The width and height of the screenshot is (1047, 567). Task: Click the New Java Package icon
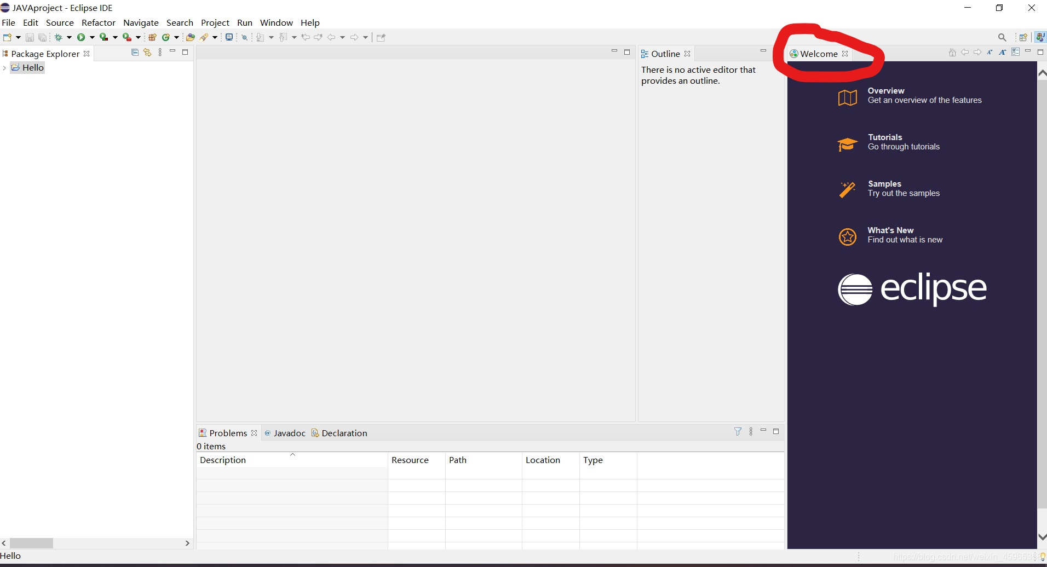(x=152, y=37)
